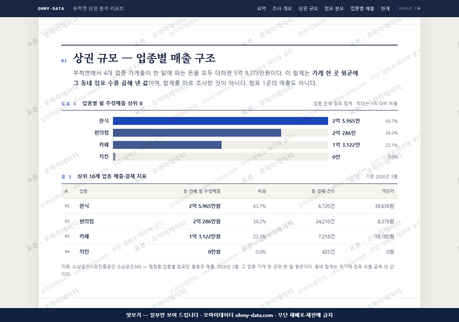
Task: Click the 부적면 상권 분석 리포트 title
Action: coord(98,8)
